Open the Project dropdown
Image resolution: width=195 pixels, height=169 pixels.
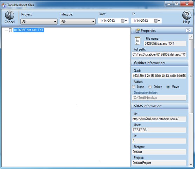[x=39, y=22]
